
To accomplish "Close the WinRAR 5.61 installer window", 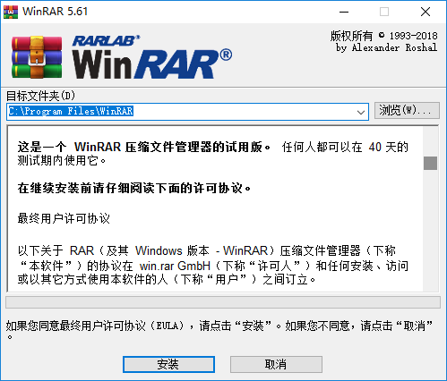I will point(426,12).
